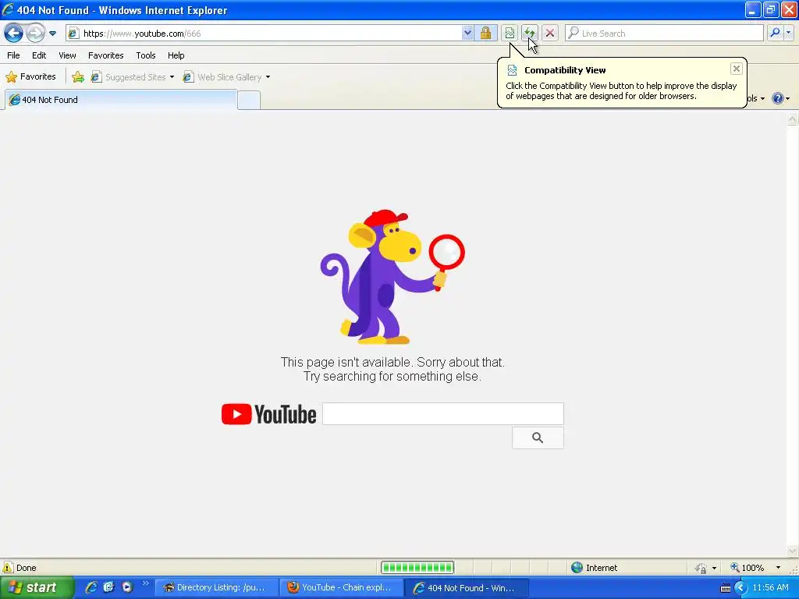Click the address bar URL field

point(264,34)
